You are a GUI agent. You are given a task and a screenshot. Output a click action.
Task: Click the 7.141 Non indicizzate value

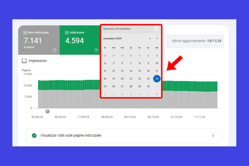(x=33, y=41)
